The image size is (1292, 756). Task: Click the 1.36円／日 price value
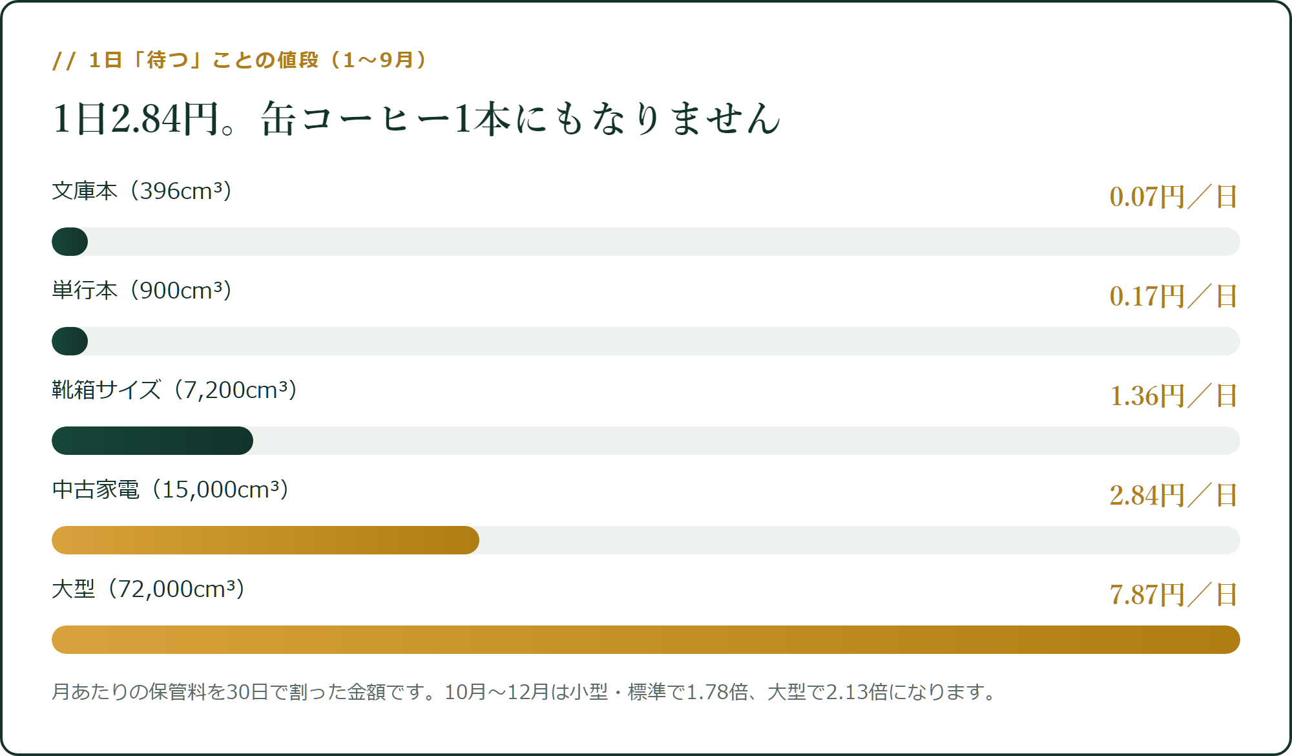click(1174, 396)
